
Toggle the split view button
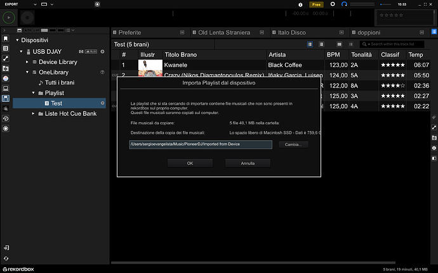click(x=350, y=44)
